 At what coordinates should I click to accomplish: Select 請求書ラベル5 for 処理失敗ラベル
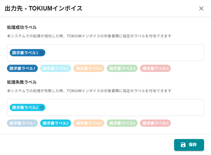pyautogui.click(x=155, y=123)
